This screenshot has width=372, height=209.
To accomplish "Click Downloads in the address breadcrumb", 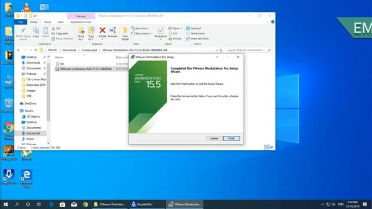I will pos(69,51).
